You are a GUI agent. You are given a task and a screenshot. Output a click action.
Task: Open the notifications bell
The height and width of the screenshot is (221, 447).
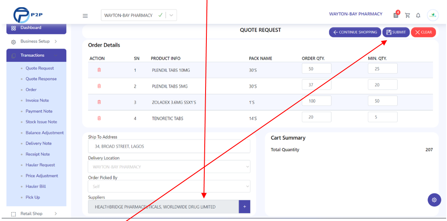pyautogui.click(x=418, y=15)
